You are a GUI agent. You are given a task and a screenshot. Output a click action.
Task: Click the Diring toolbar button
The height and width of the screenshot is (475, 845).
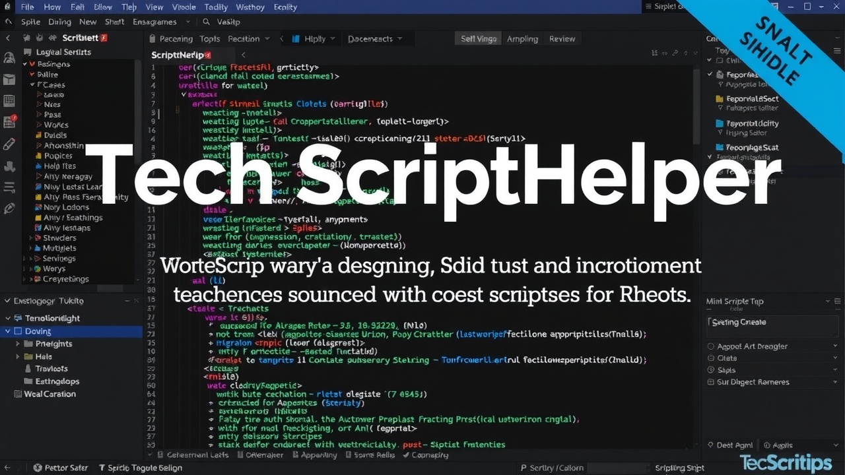[59, 22]
